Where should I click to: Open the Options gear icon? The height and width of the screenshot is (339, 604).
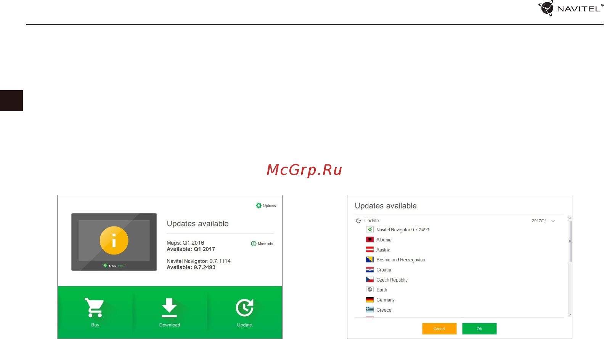259,205
